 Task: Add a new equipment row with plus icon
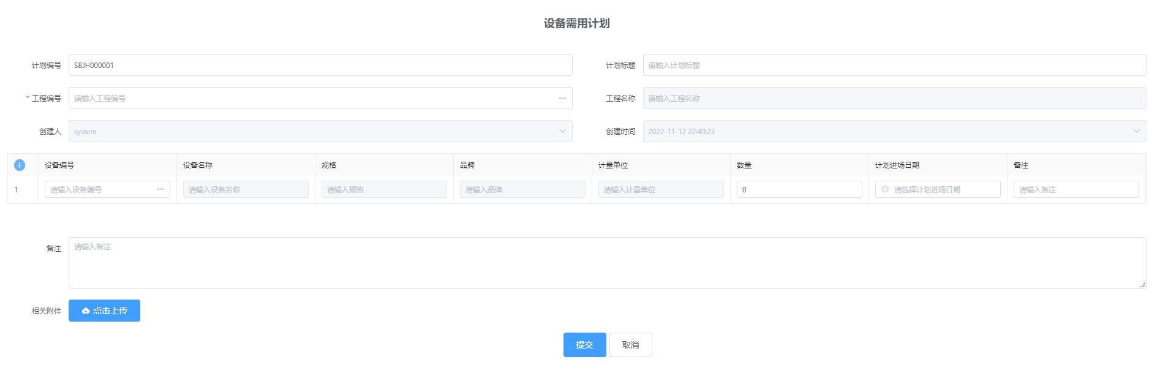click(x=20, y=165)
